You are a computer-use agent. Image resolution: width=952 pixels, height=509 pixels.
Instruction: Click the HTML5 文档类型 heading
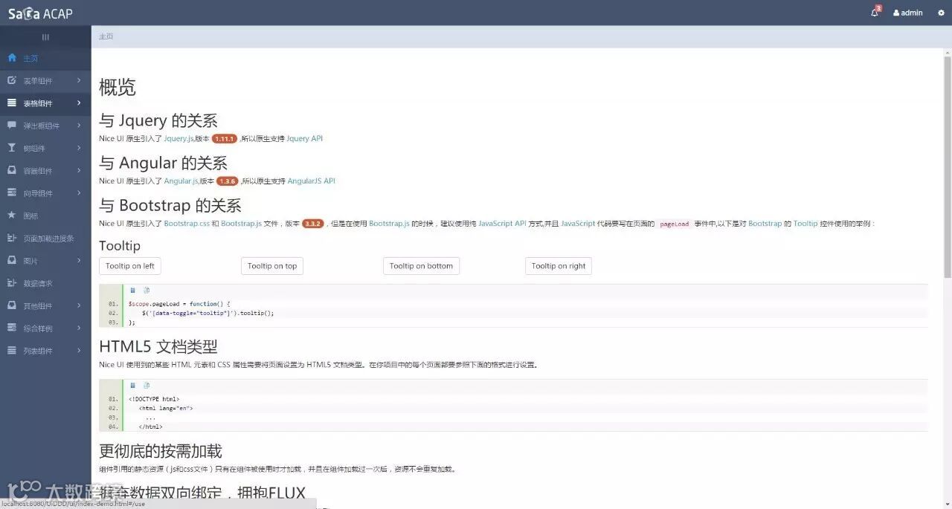pyautogui.click(x=158, y=346)
